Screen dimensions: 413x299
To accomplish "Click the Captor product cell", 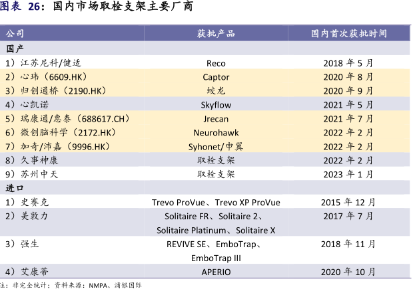I will [x=216, y=77].
